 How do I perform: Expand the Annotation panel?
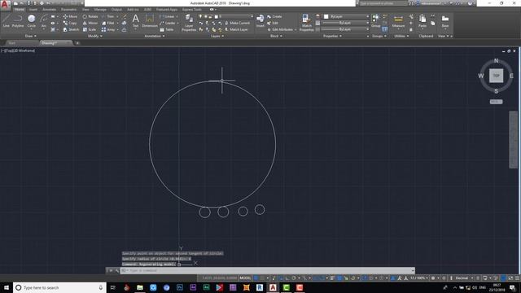coord(155,36)
